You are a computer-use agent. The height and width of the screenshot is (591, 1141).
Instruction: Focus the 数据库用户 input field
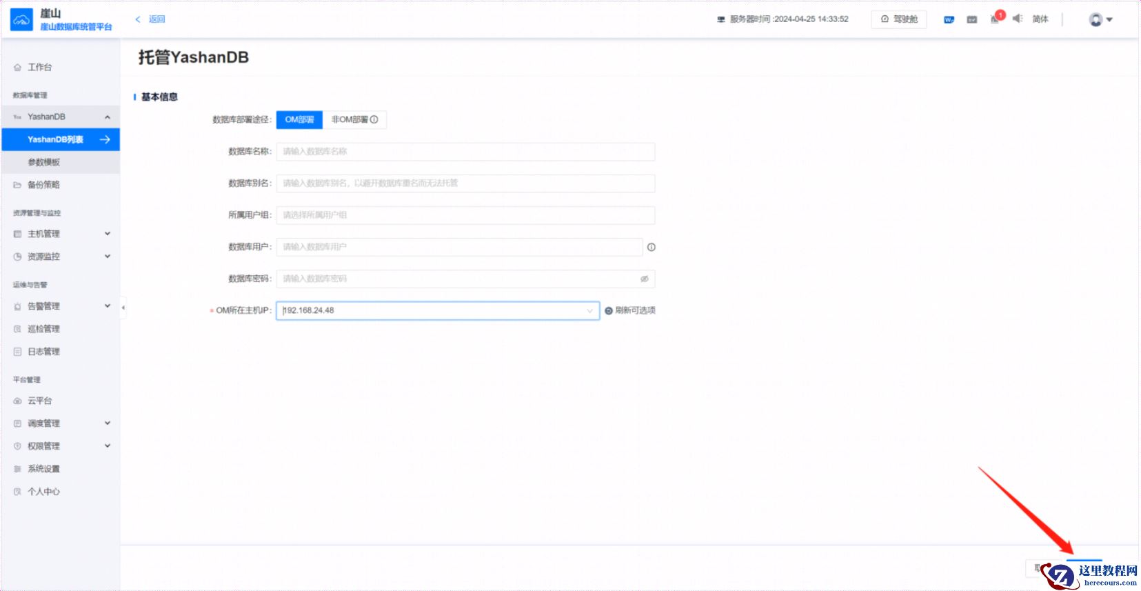[x=459, y=247]
